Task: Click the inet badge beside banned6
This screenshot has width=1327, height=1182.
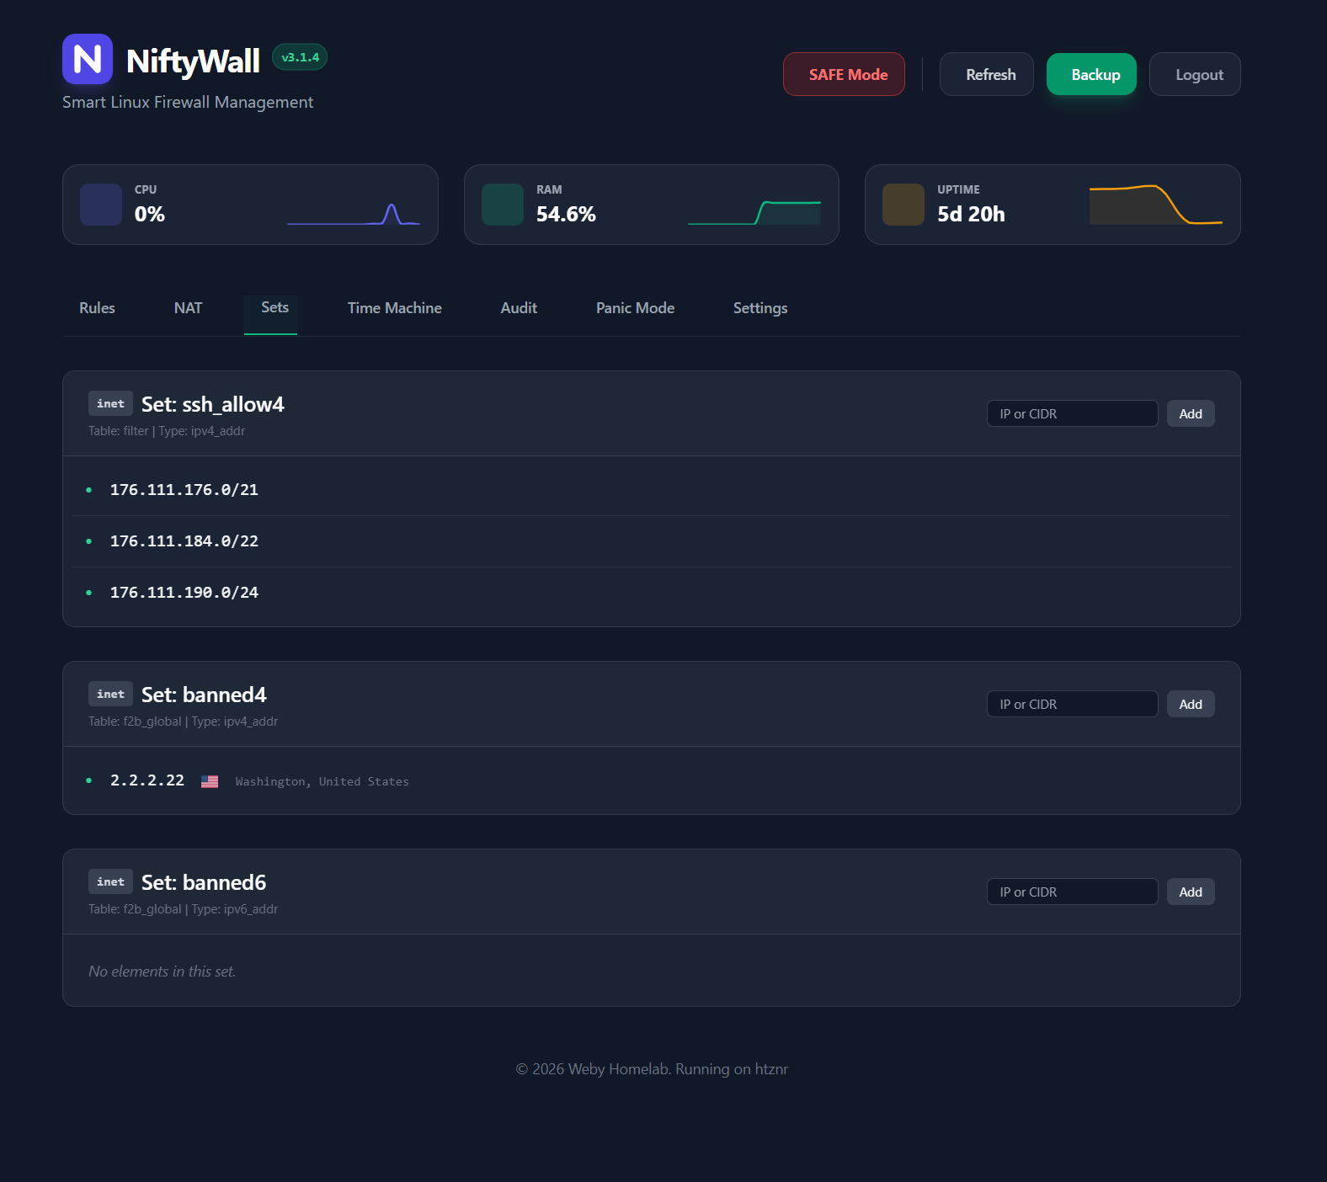Action: pyautogui.click(x=110, y=881)
